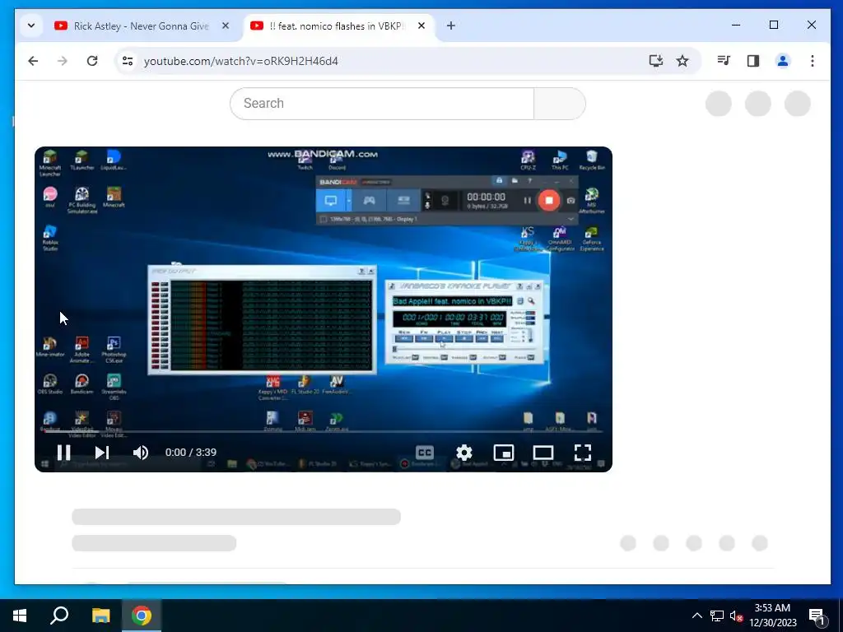The image size is (843, 632).
Task: Select the nomico flashes in VBKP tab
Action: pos(336,26)
